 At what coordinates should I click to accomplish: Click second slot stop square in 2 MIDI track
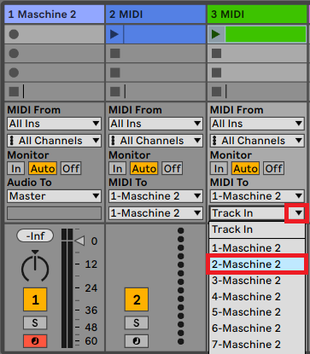115,53
